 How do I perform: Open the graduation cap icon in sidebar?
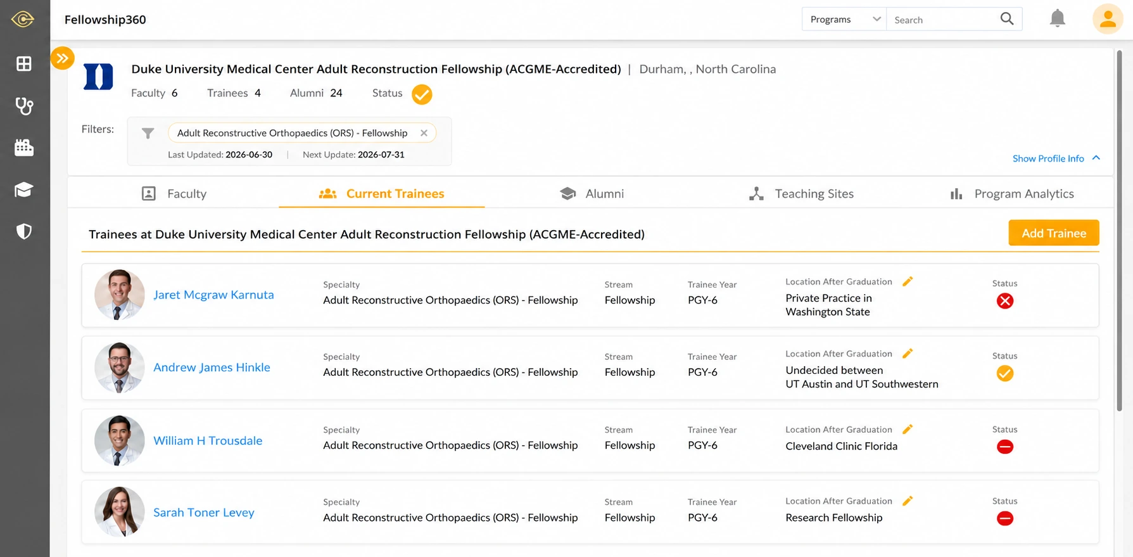point(24,189)
